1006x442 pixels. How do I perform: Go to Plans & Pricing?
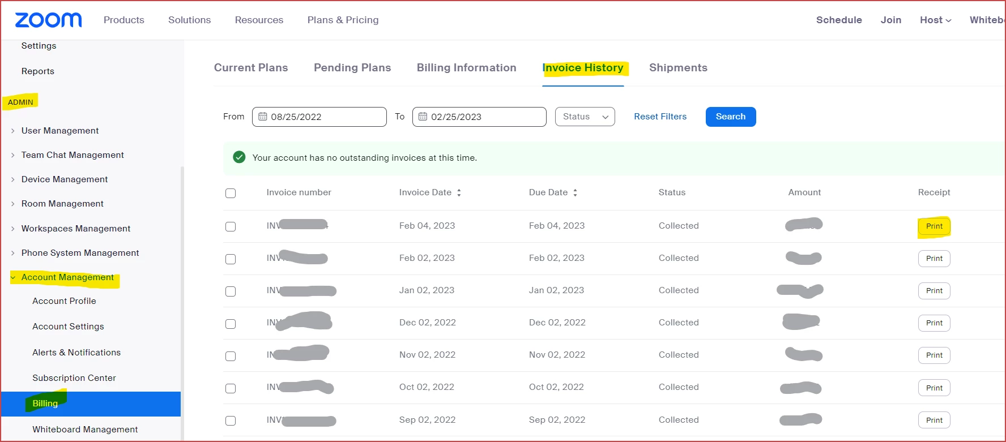[343, 20]
